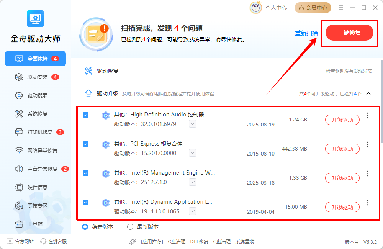Click the 官方网站 monitor icon
Viewport: 383px width, 249px height.
[x=10, y=241]
